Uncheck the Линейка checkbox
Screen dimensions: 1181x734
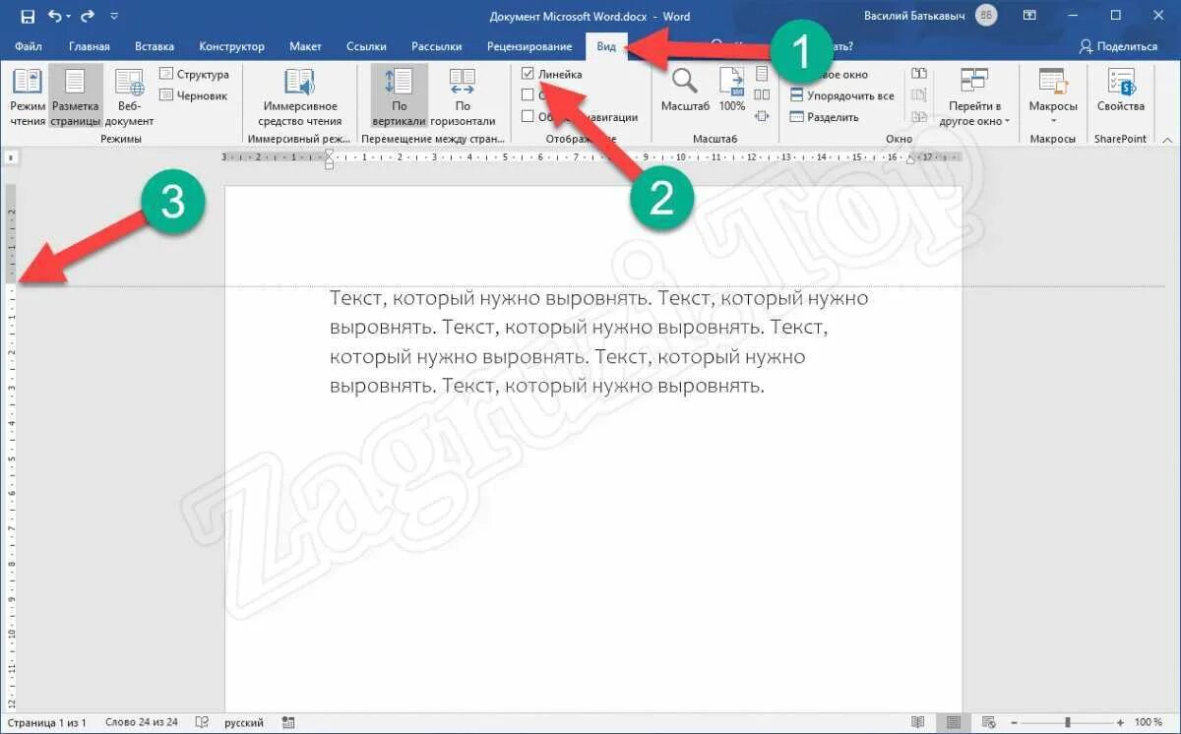(x=528, y=74)
